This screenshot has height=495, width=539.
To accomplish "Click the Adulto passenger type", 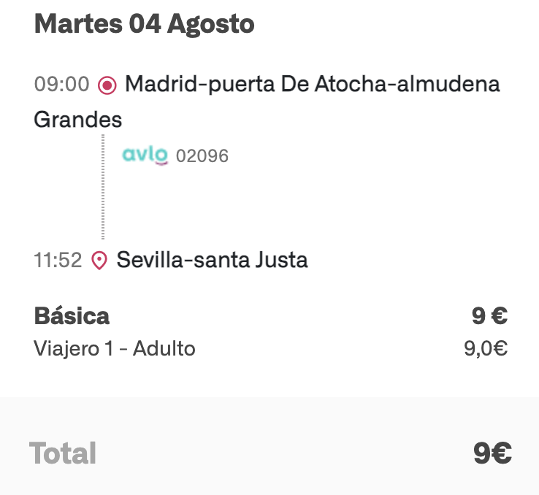I will (164, 349).
